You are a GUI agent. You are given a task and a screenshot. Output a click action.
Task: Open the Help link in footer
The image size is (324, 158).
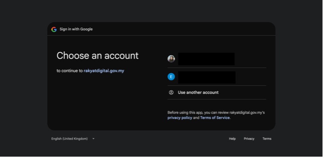point(232,139)
